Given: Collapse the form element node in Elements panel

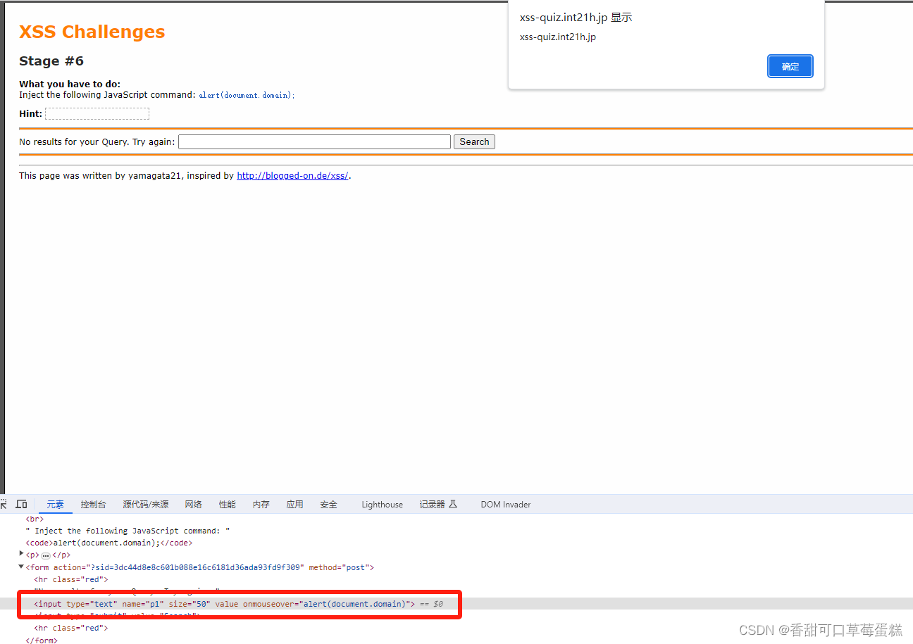Looking at the screenshot, I should [20, 567].
